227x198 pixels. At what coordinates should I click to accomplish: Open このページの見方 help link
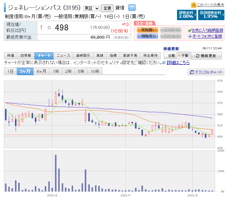click(210, 5)
